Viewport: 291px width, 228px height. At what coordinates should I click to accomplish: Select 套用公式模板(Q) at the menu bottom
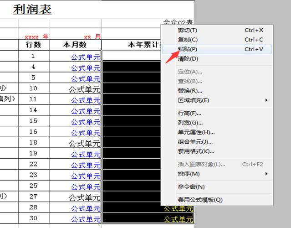pyautogui.click(x=200, y=200)
